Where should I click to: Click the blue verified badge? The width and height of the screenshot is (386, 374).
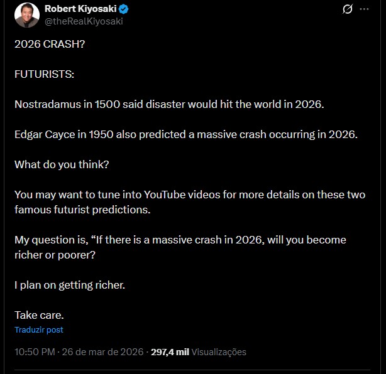125,9
